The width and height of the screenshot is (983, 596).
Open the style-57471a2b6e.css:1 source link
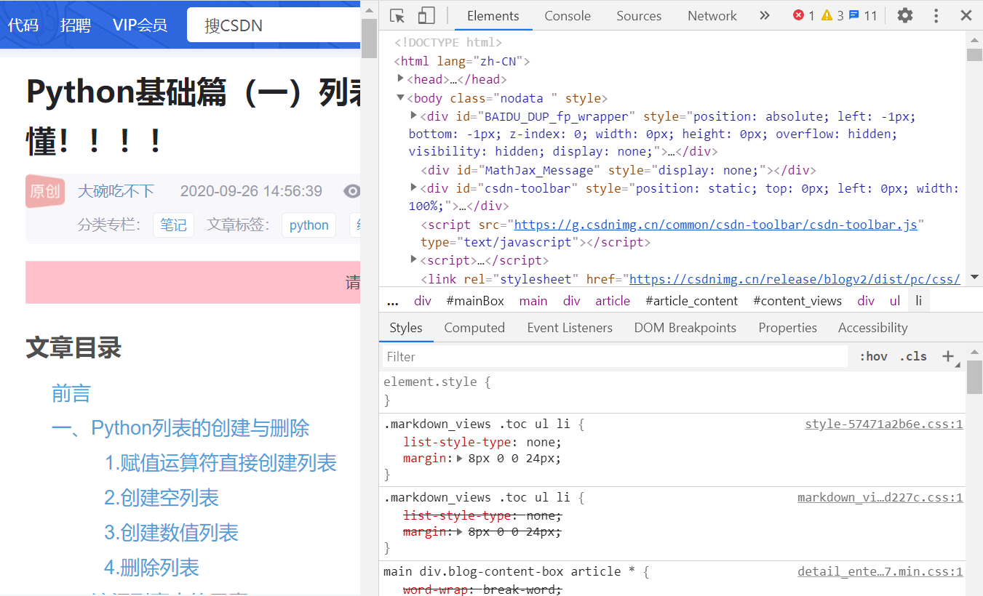(x=884, y=424)
